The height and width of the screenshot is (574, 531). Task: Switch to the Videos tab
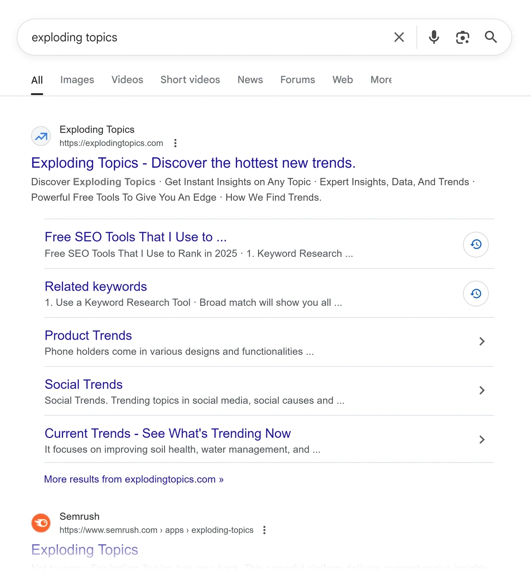(x=127, y=80)
